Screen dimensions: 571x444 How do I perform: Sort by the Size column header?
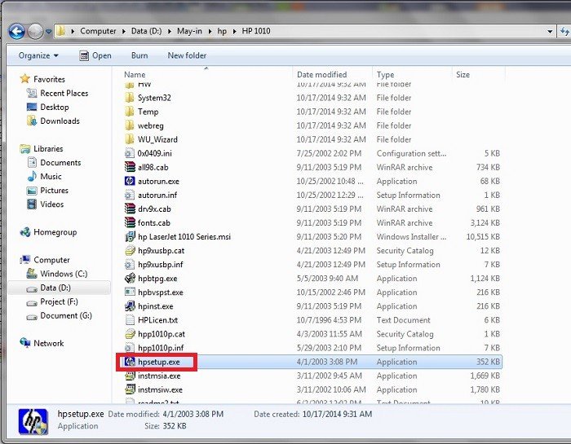click(x=463, y=75)
